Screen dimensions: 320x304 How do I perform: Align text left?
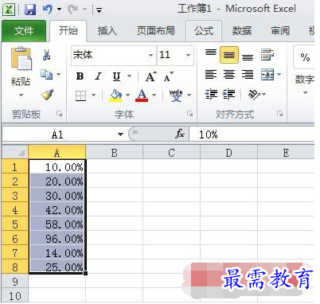tap(211, 75)
